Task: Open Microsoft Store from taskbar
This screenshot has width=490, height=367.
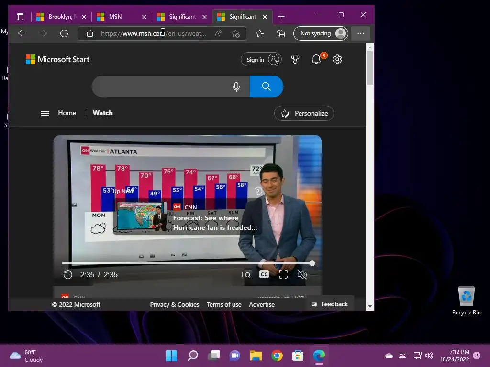Action: (298, 356)
